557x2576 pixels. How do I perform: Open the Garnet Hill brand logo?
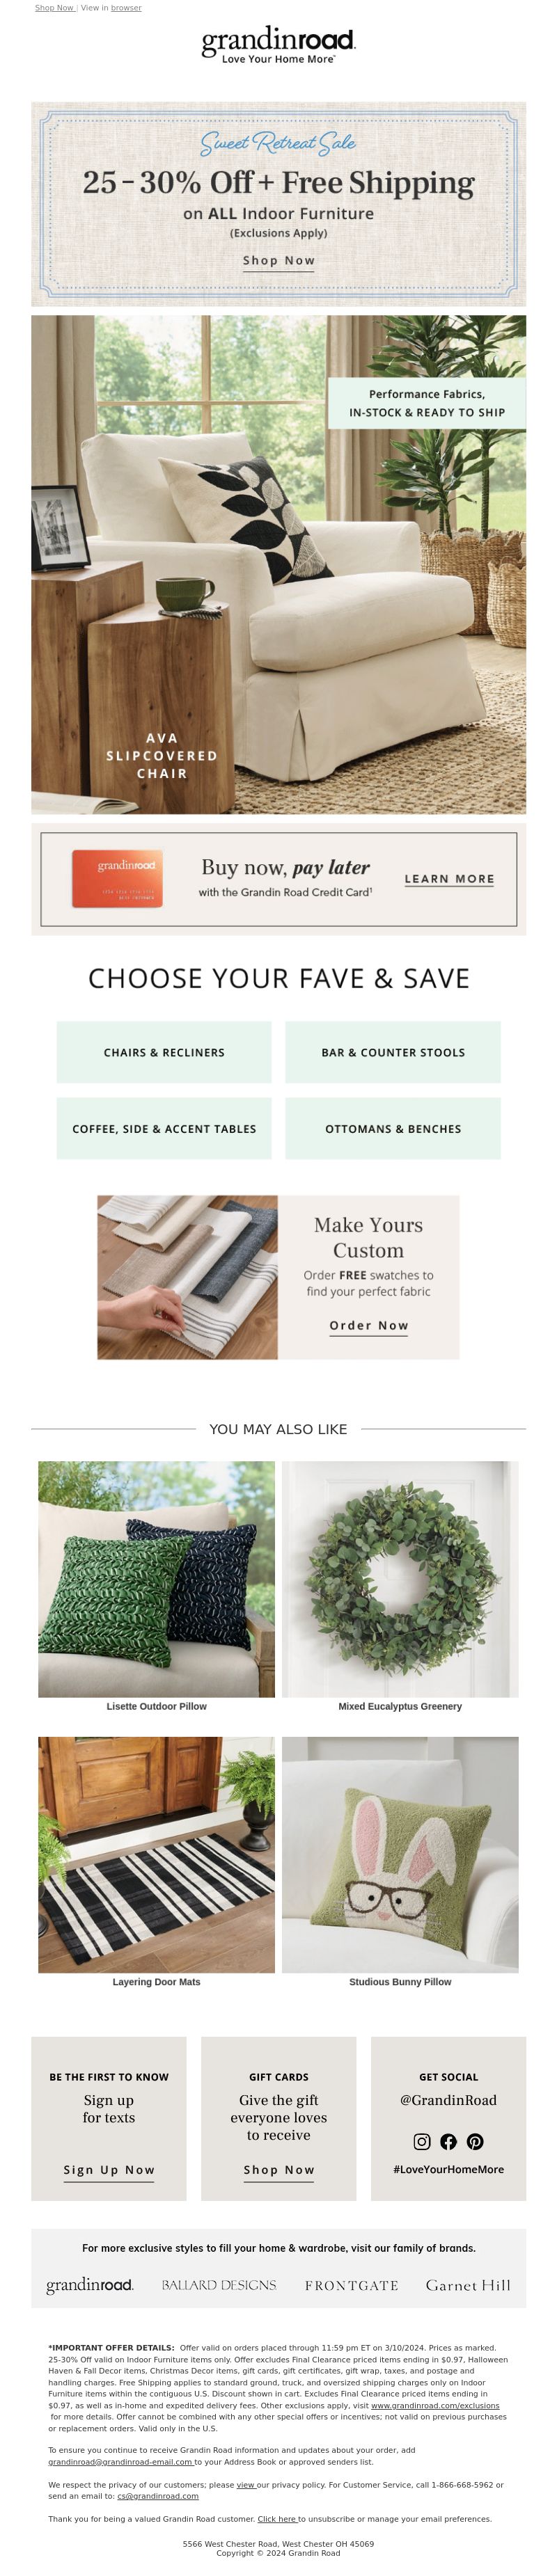(468, 2285)
